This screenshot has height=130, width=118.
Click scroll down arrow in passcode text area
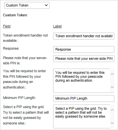[x=112, y=87]
